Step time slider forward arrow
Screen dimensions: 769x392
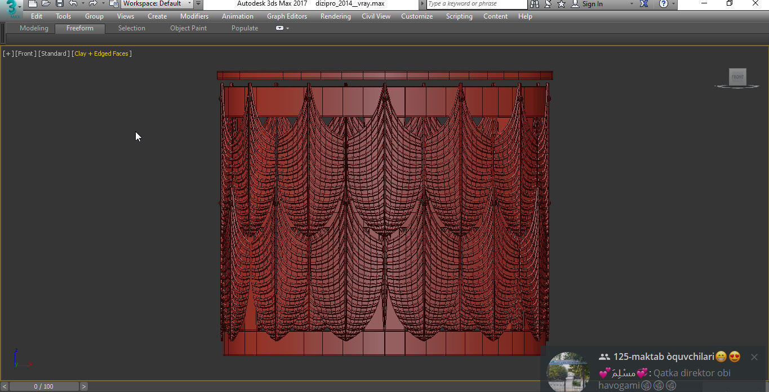point(84,386)
